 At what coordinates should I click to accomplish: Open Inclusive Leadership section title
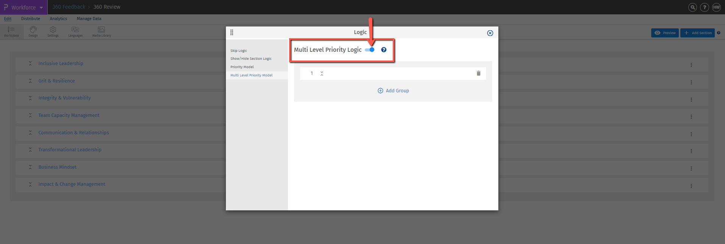click(61, 64)
